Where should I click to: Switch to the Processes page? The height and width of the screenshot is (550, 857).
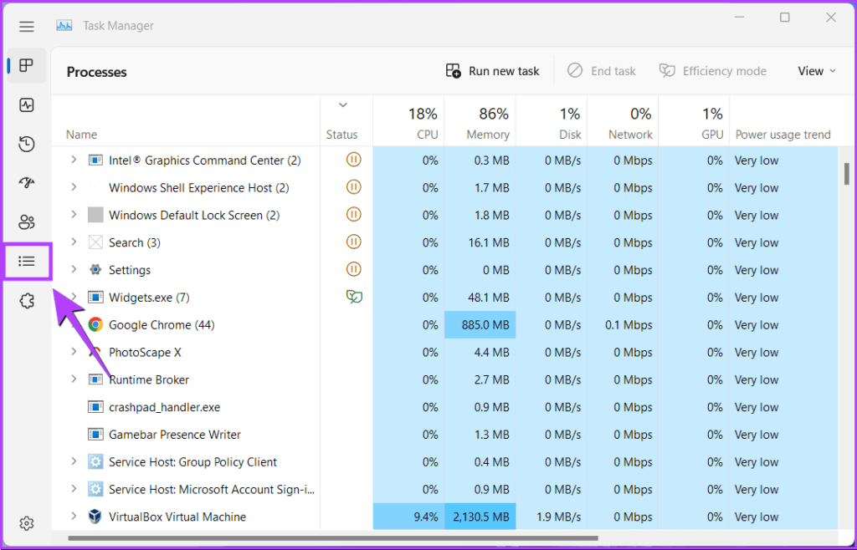(x=26, y=66)
